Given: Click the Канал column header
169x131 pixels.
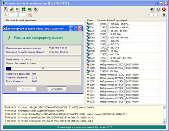Looking at the screenshot, I should coord(90,20).
